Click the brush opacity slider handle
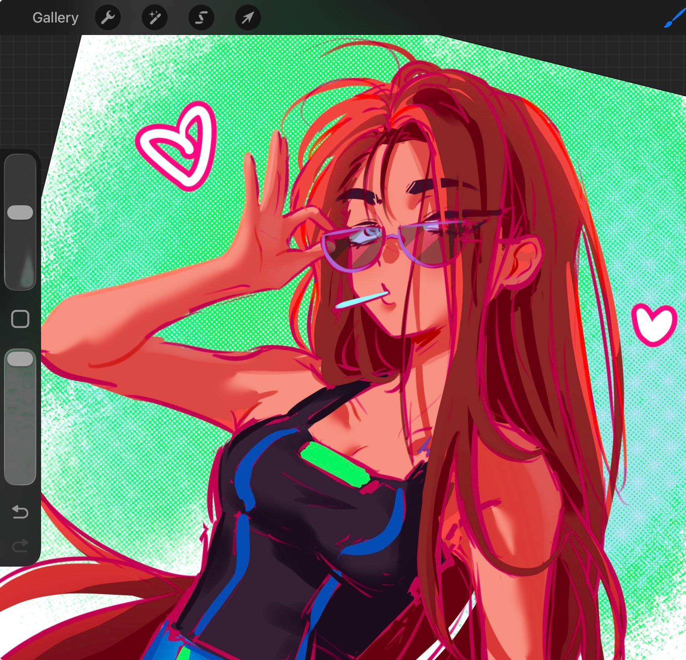This screenshot has height=660, width=686. [x=20, y=359]
